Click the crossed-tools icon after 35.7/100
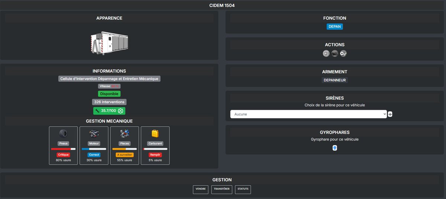 pyautogui.click(x=120, y=110)
